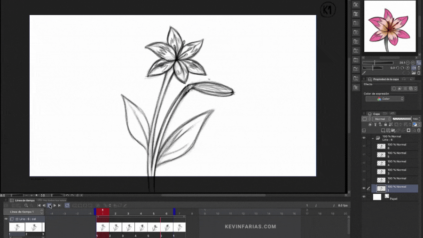Flip sub view horizontally
This screenshot has width=423, height=238.
coord(414,68)
